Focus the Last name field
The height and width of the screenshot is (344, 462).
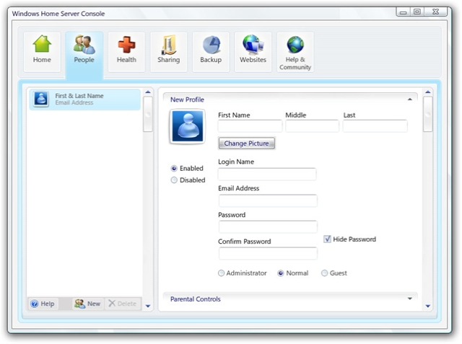click(375, 126)
